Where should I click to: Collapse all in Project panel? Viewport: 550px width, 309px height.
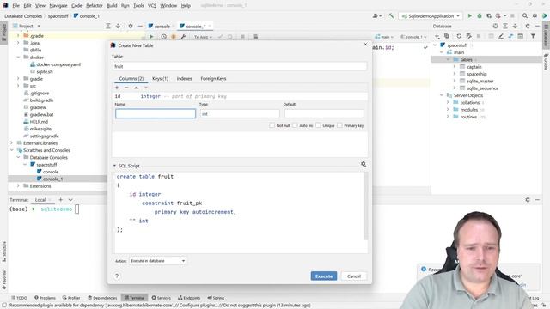[x=118, y=26]
